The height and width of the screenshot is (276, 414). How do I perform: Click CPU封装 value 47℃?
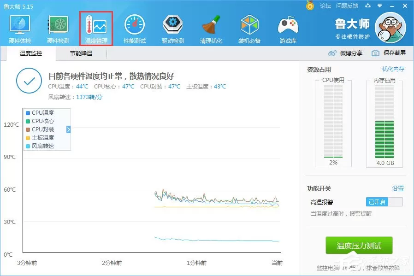point(174,87)
